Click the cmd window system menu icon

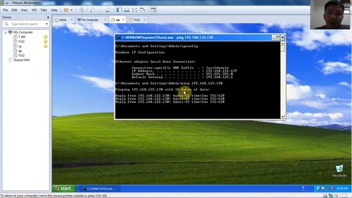(x=118, y=37)
